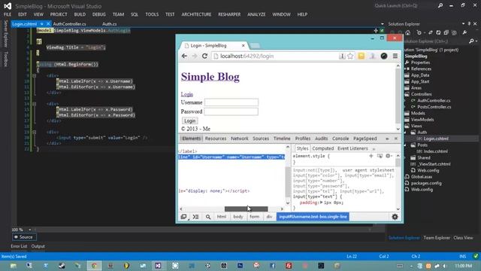The image size is (481, 271).
Task: Click the Chrome icon in the taskbar
Action: click(94, 266)
